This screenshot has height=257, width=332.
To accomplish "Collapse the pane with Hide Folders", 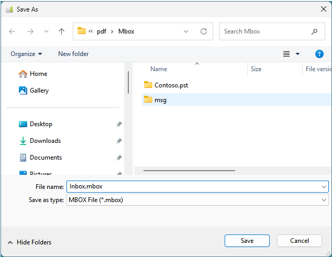I will pos(29,242).
